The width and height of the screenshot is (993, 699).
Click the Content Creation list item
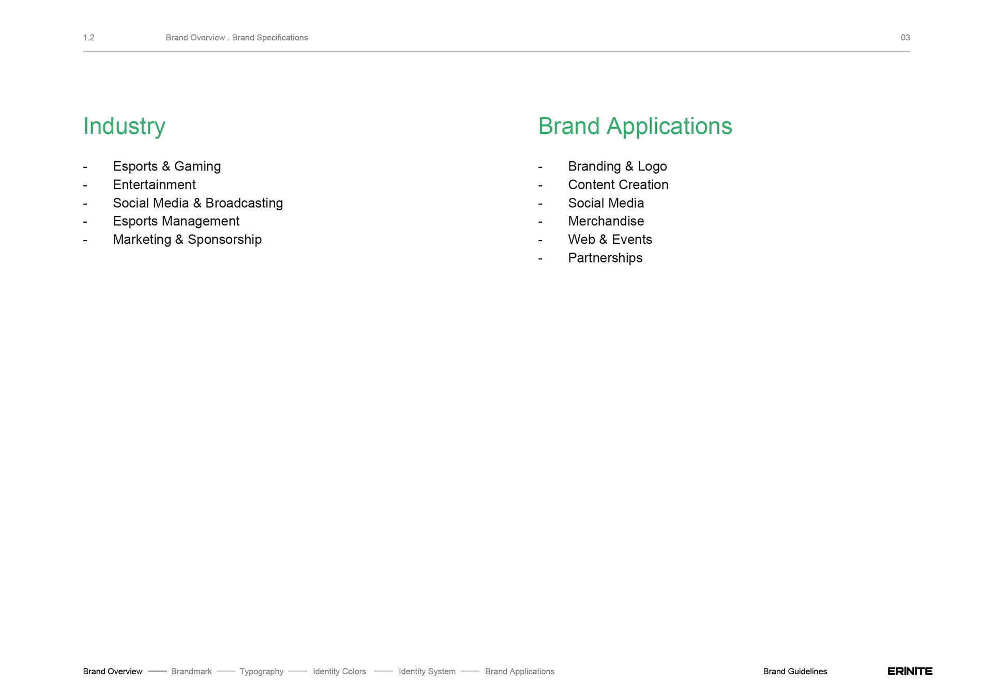coord(618,184)
